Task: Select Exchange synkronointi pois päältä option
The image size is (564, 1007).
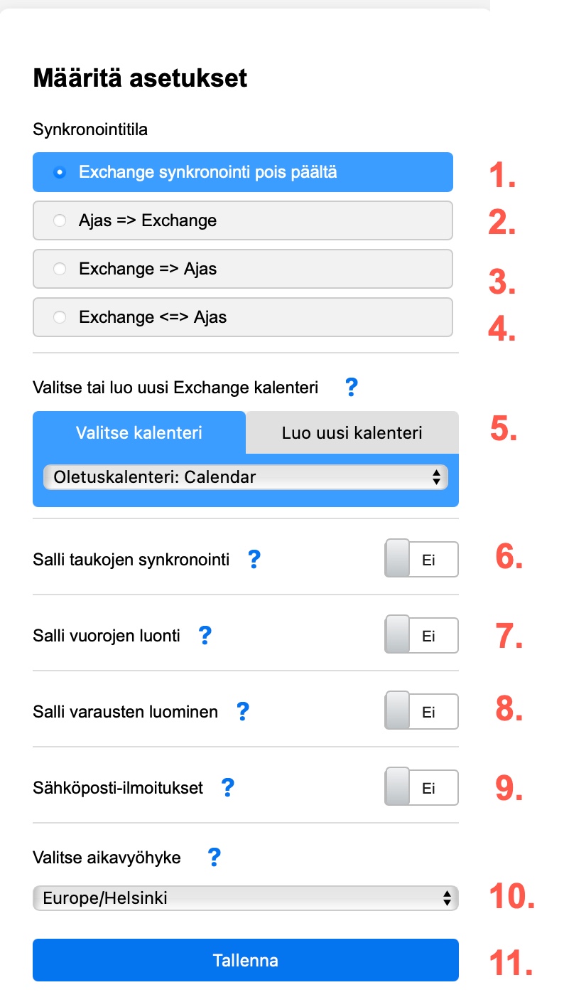Action: coord(242,172)
